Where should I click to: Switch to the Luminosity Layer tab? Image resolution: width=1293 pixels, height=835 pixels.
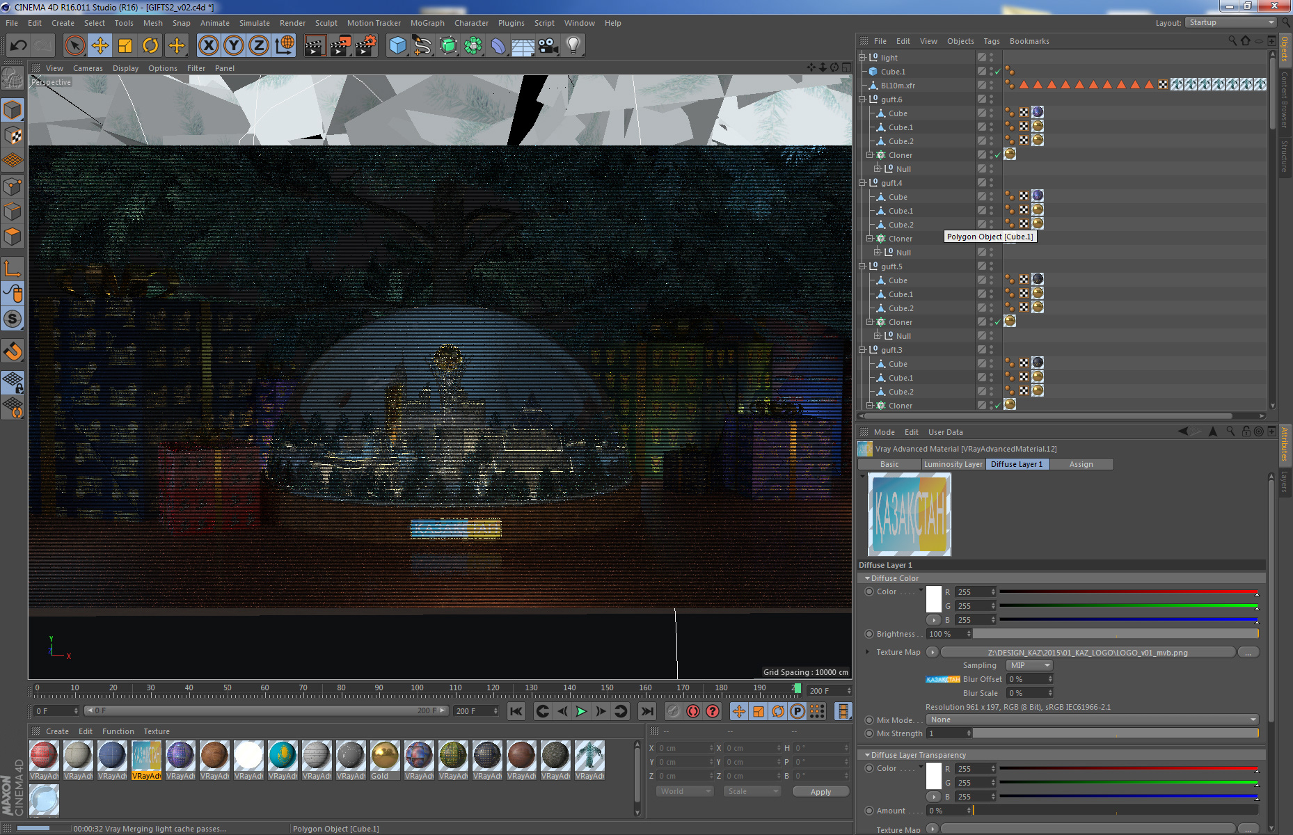coord(953,464)
